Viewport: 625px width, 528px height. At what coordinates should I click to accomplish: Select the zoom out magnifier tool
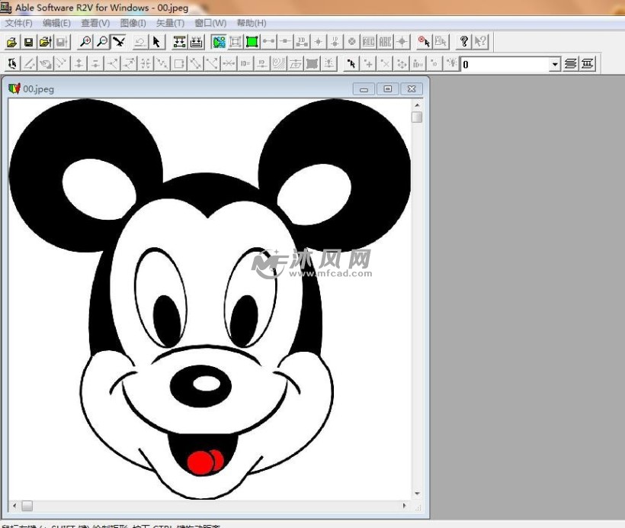point(101,42)
